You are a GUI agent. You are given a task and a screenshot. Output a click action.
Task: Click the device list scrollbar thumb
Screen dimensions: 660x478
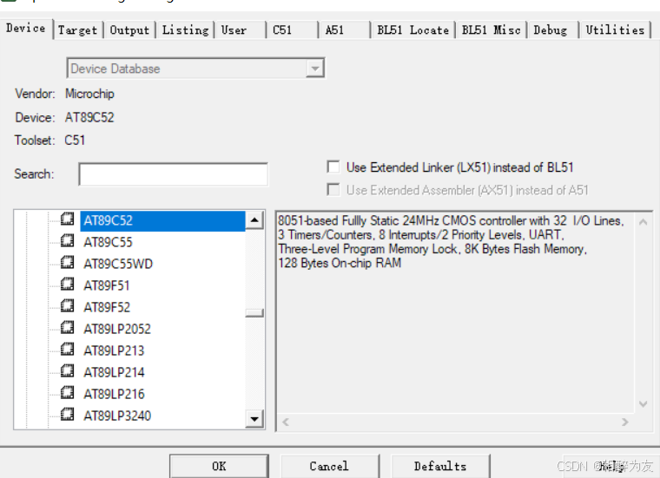click(x=254, y=312)
